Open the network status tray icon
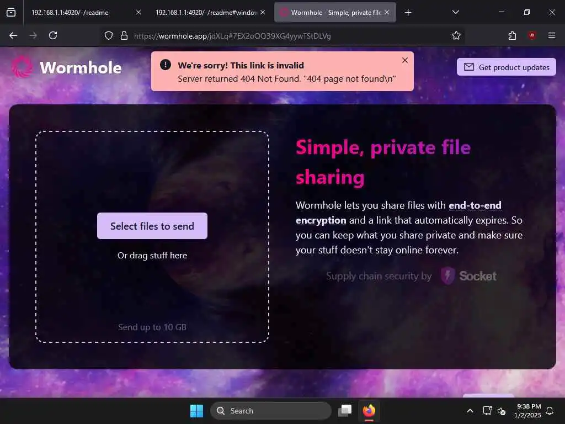Image resolution: width=565 pixels, height=424 pixels. 488,411
